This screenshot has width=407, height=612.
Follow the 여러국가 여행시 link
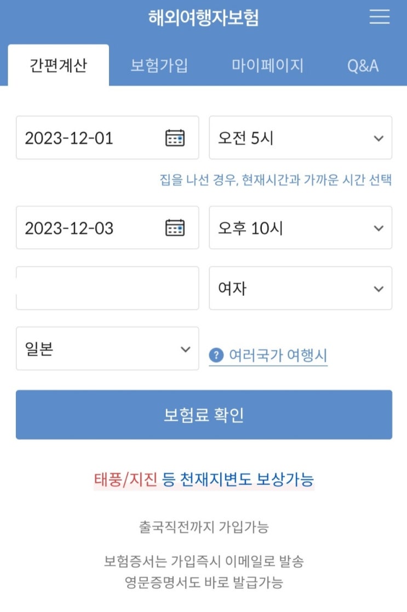pos(278,356)
